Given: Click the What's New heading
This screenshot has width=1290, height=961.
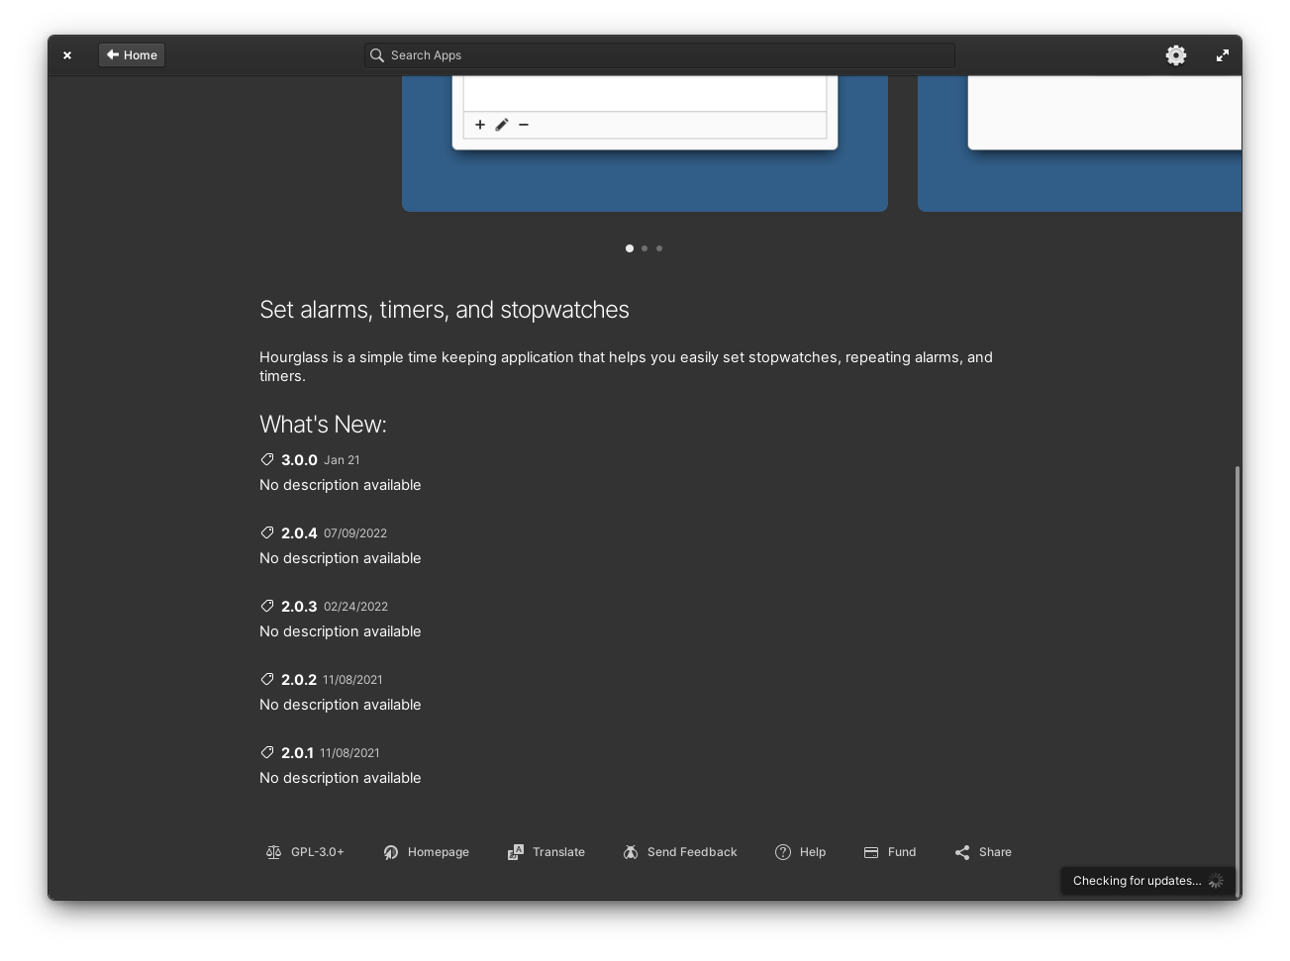Looking at the screenshot, I should tap(323, 425).
